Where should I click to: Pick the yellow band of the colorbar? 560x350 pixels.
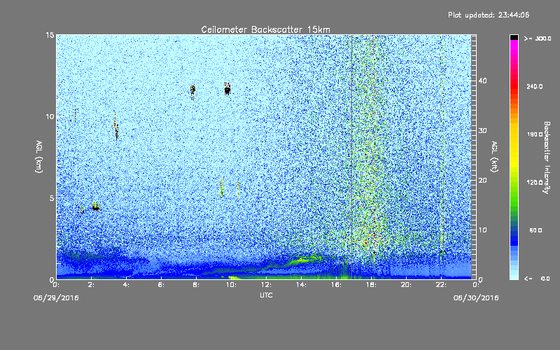click(514, 146)
